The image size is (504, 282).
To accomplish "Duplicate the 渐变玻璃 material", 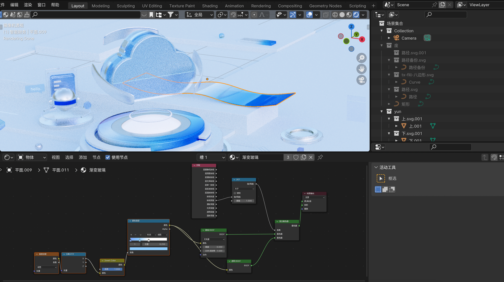I will click(304, 157).
